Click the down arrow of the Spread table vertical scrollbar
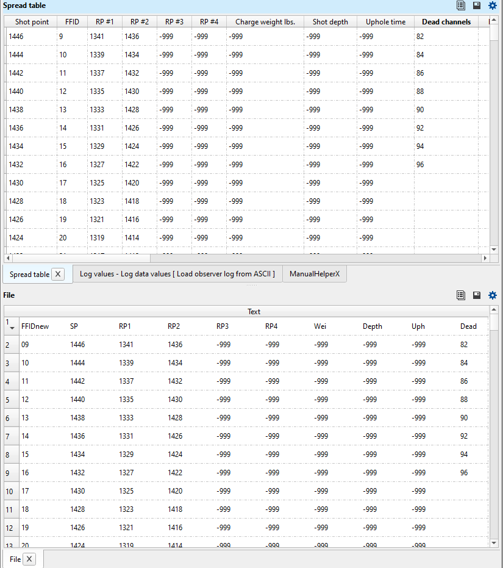This screenshot has width=503, height=568. [494, 249]
